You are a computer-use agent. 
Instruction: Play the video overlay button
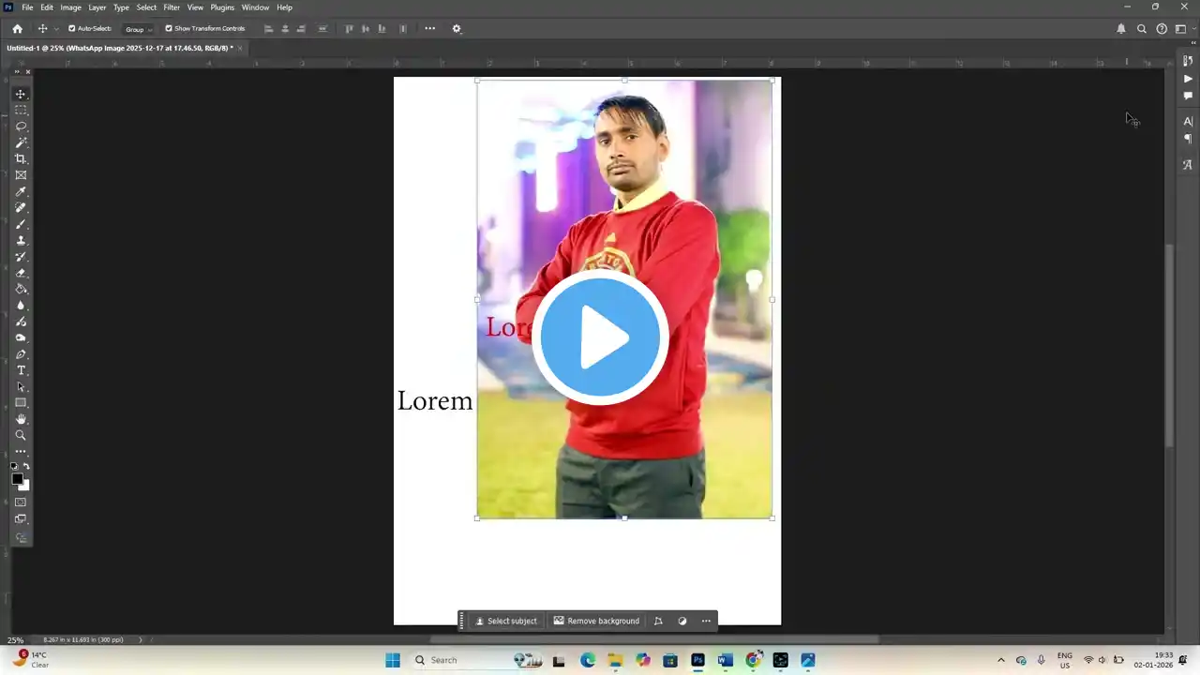[600, 337]
